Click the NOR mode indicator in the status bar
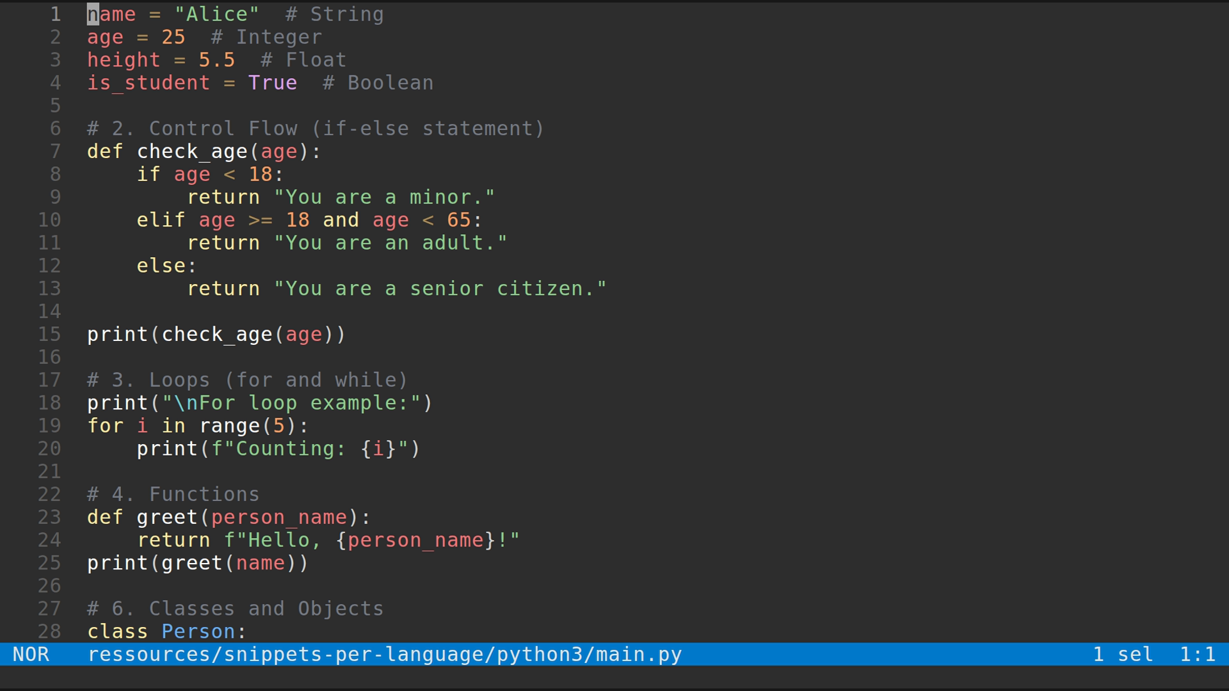This screenshot has height=691, width=1229. click(x=31, y=654)
